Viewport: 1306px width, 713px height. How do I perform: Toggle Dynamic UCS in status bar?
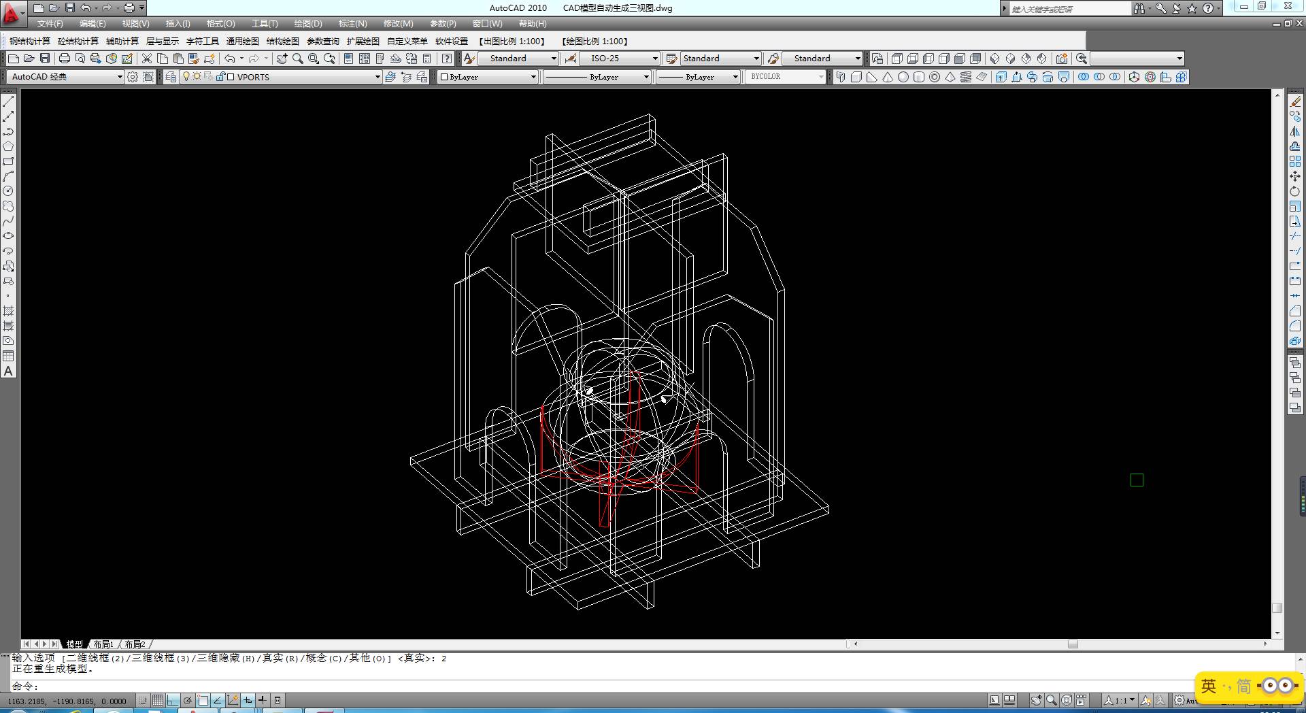pyautogui.click(x=233, y=700)
